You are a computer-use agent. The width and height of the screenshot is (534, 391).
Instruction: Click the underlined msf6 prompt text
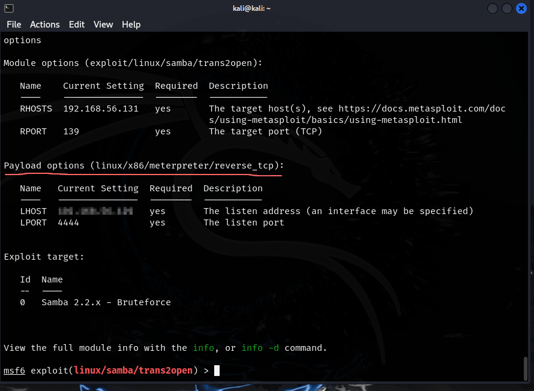click(x=14, y=370)
